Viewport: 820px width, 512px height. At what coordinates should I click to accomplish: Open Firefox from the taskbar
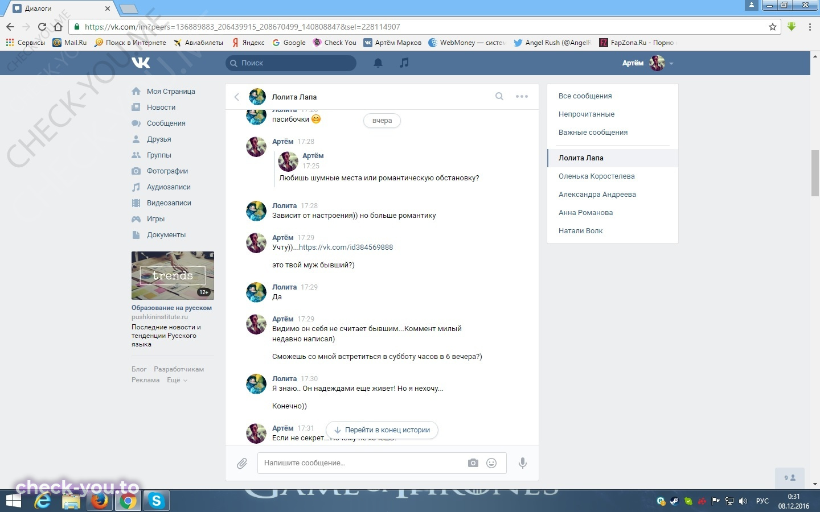[100, 501]
